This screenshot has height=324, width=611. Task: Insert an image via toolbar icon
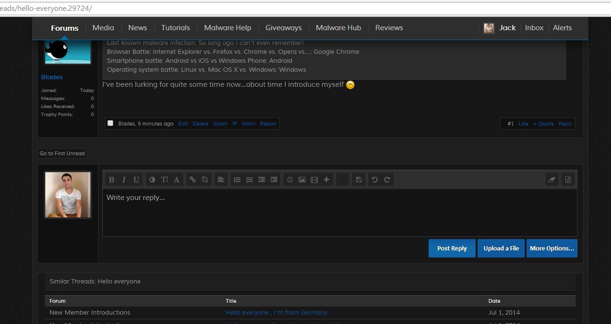coord(302,180)
